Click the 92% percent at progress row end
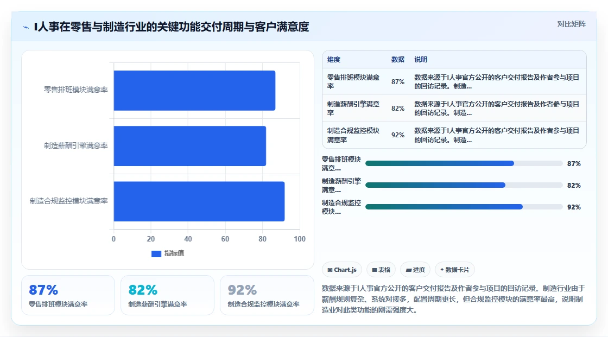The height and width of the screenshot is (337, 608). tap(574, 207)
